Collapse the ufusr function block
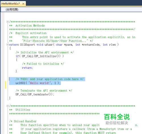Screen dimensions: 142x134 click(7, 44)
